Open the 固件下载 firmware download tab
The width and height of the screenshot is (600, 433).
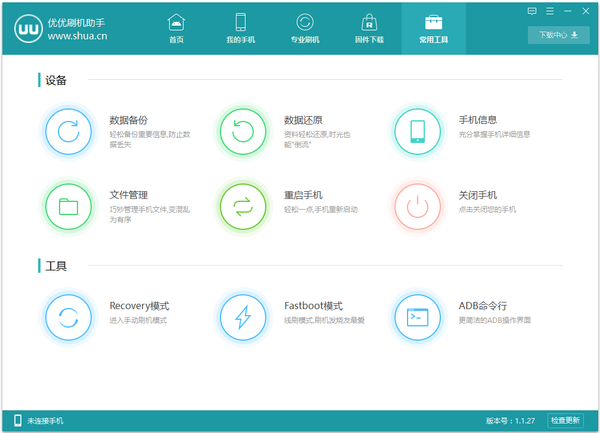pyautogui.click(x=369, y=28)
